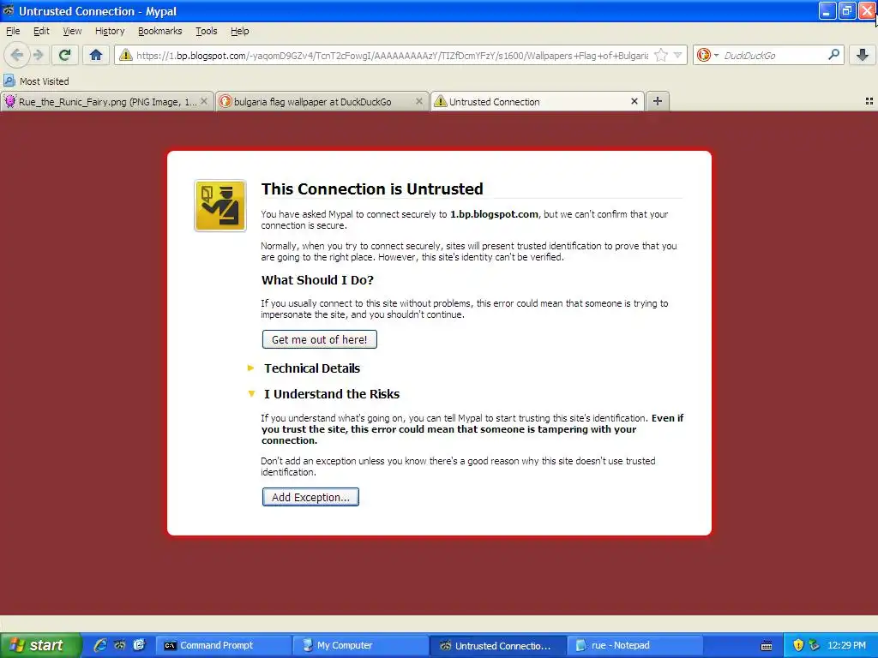Open the security shield tray icon
This screenshot has width=878, height=658.
tap(798, 645)
